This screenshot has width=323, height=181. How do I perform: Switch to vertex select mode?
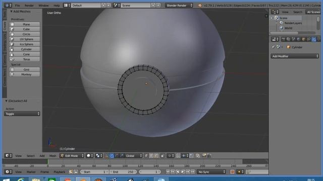(146, 156)
